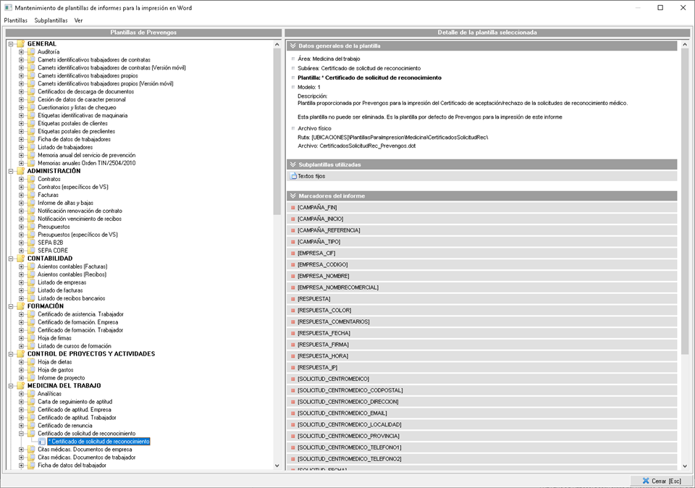
Task: Select the Listado de facturas tree item
Action: [60, 290]
